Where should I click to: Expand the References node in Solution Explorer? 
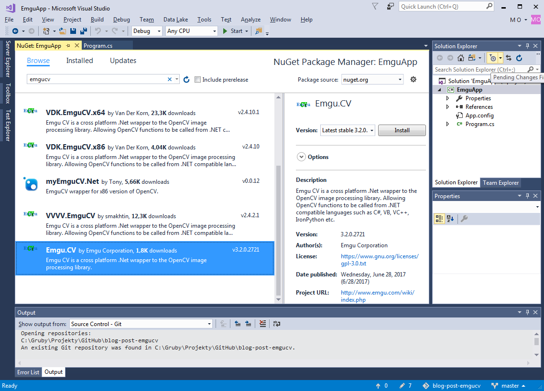[447, 107]
